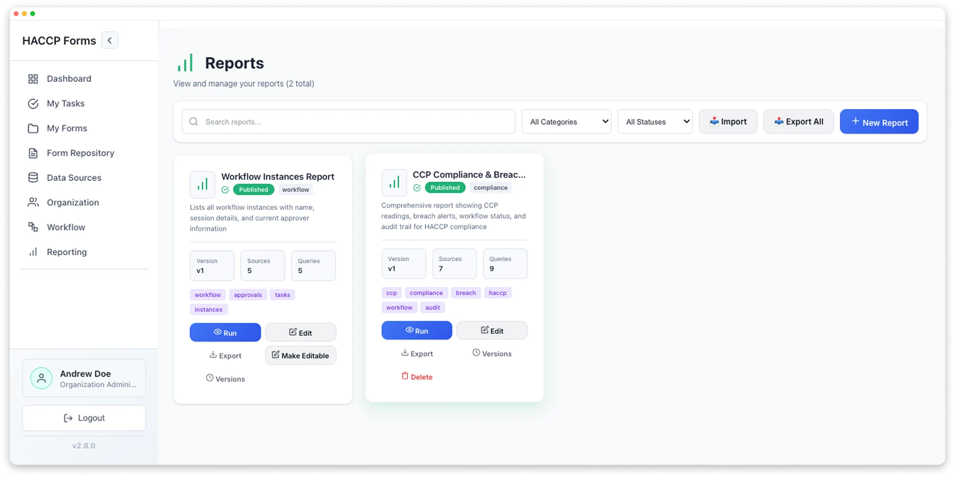955x477 pixels.
Task: Open the All Statuses dropdown
Action: tap(655, 121)
